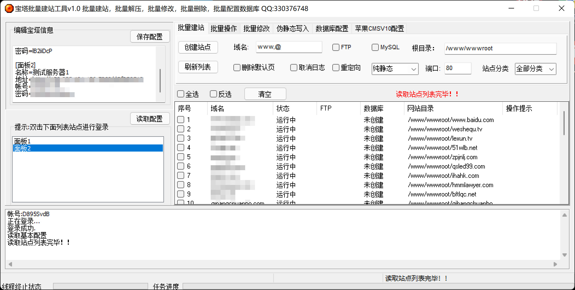
Task: Click the 登录成功 log line
Action: pos(21,228)
